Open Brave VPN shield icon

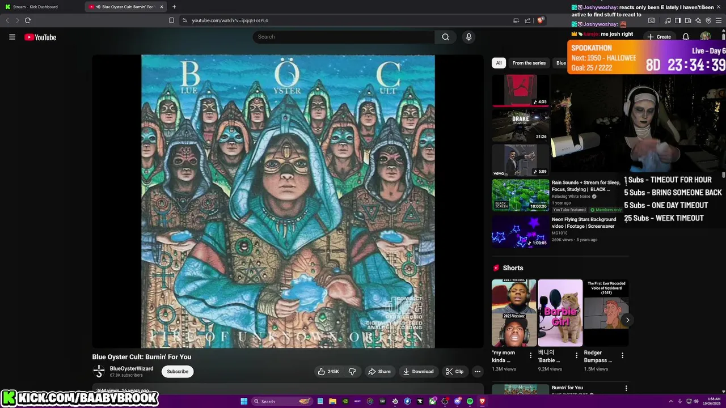pos(708,20)
